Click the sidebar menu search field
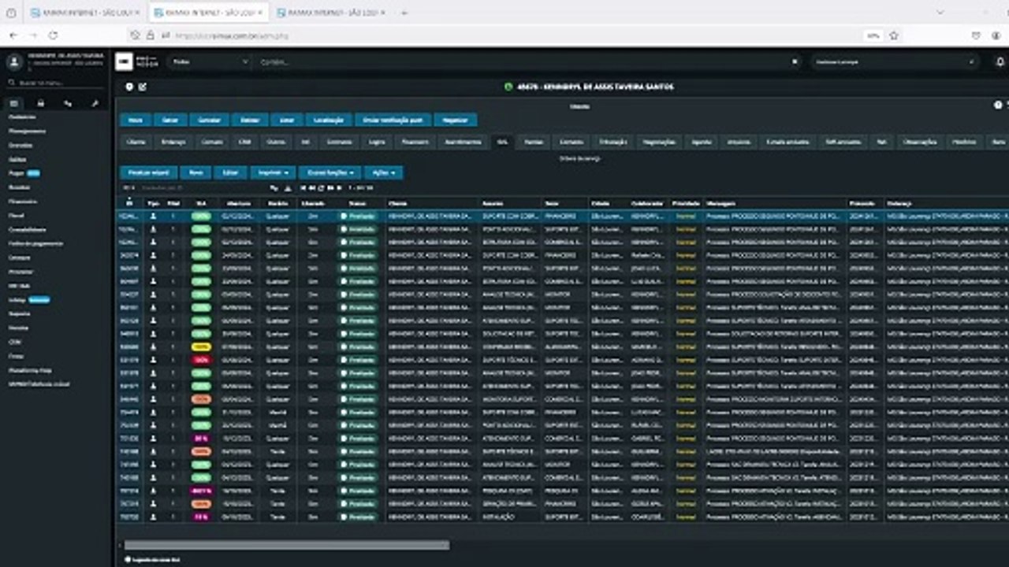The image size is (1009, 567). (55, 82)
